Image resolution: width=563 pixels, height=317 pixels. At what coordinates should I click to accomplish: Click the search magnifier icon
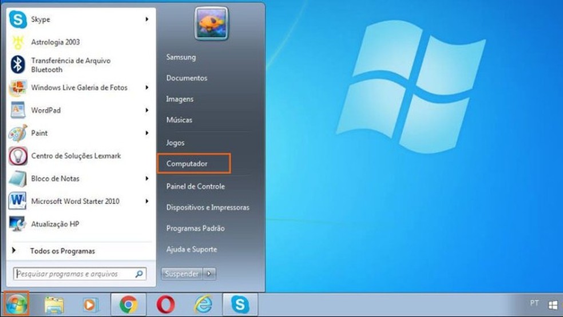139,274
